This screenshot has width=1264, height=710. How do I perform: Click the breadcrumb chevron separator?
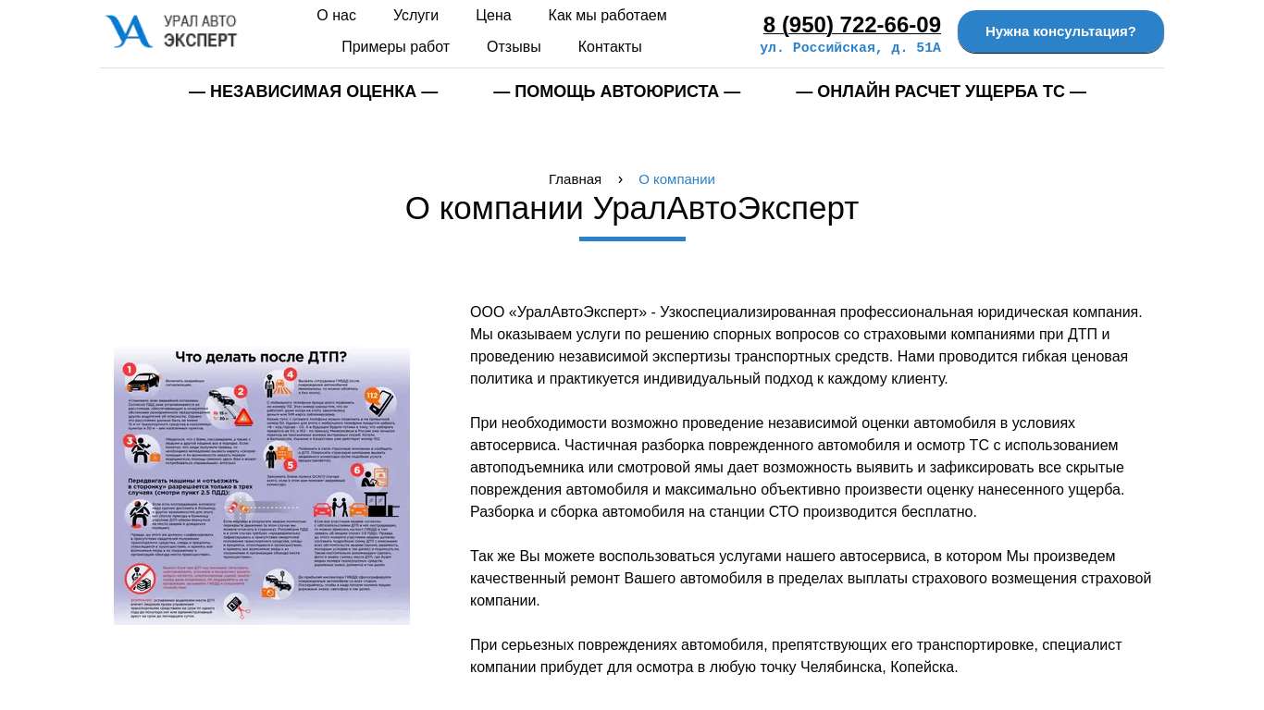[x=620, y=179]
